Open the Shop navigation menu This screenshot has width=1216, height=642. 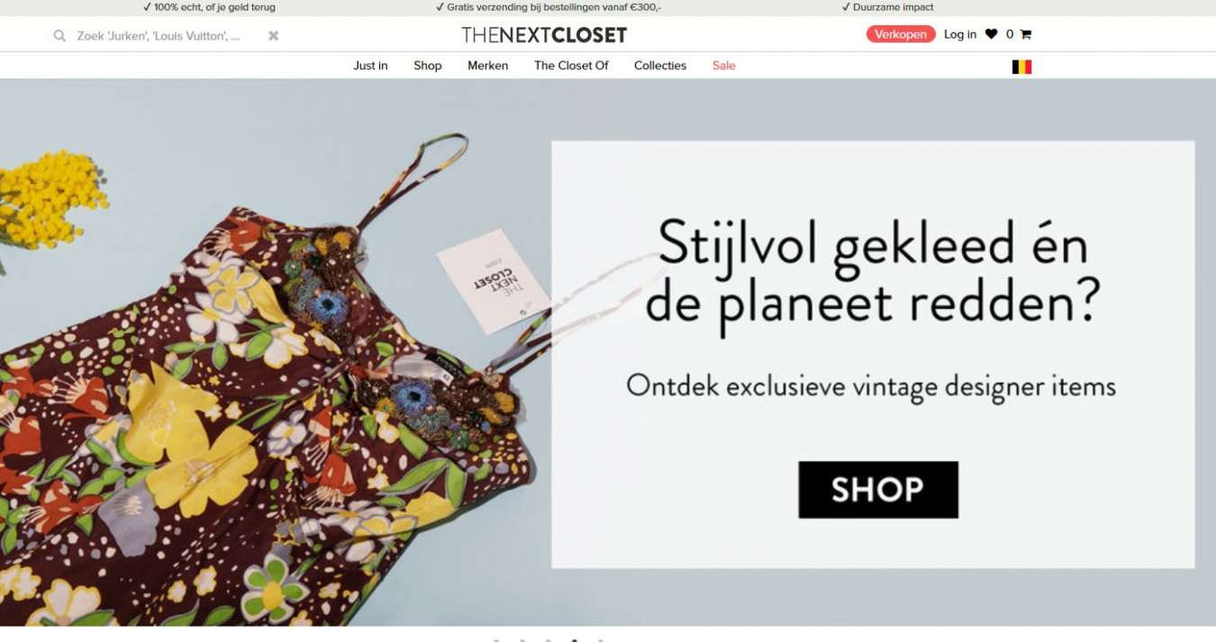click(x=428, y=66)
